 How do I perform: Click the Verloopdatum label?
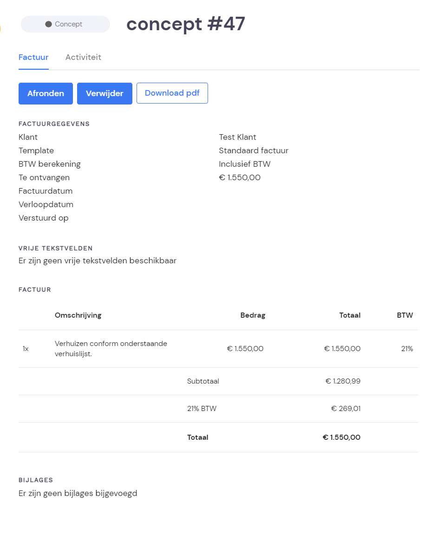46,204
